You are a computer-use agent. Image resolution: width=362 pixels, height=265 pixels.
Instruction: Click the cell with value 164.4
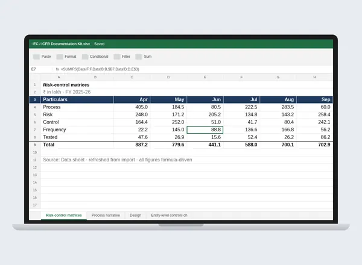tap(132, 122)
